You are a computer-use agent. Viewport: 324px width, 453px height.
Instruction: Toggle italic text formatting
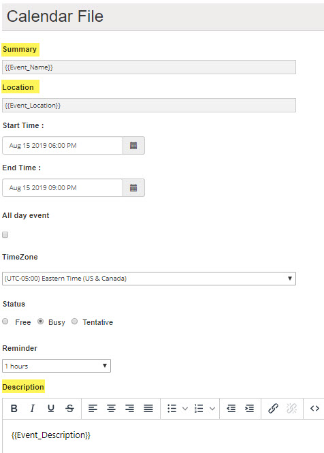click(x=33, y=408)
